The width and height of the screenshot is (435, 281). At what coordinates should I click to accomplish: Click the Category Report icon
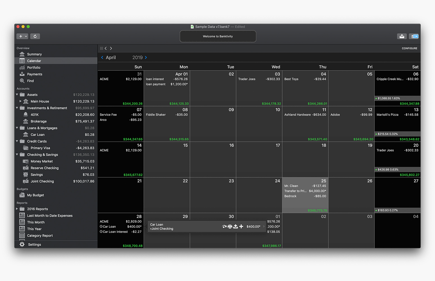click(x=22, y=236)
